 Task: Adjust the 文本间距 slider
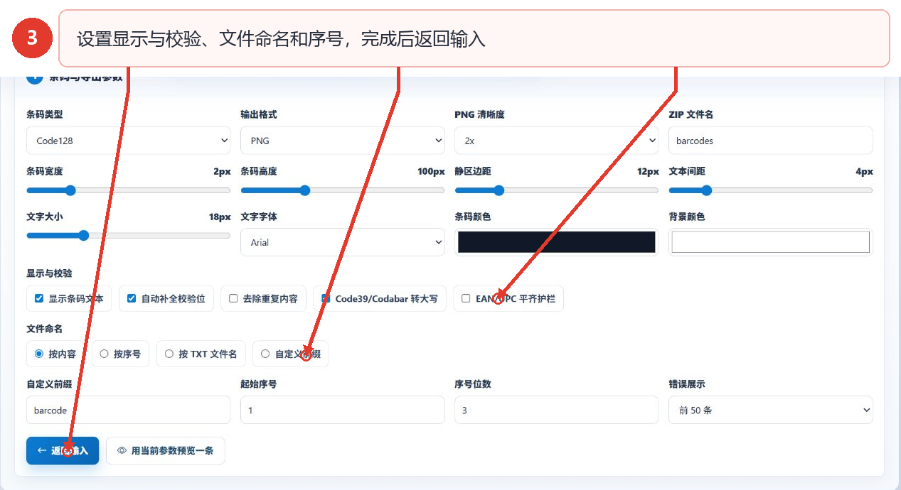pos(771,190)
